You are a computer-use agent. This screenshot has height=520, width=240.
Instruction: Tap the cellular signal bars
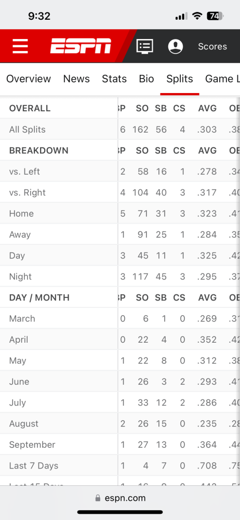[x=181, y=16]
